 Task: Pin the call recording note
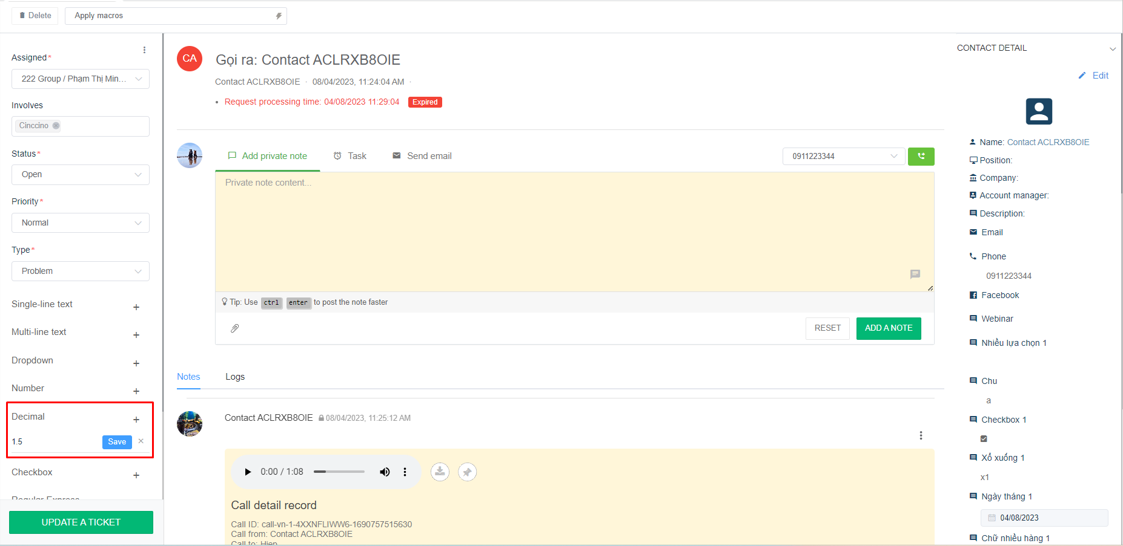point(467,472)
